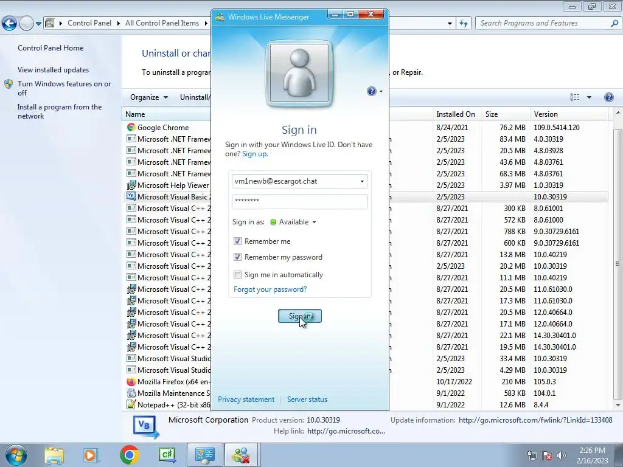
Task: Click scrollbar down arrow in programs list
Action: coord(617,405)
